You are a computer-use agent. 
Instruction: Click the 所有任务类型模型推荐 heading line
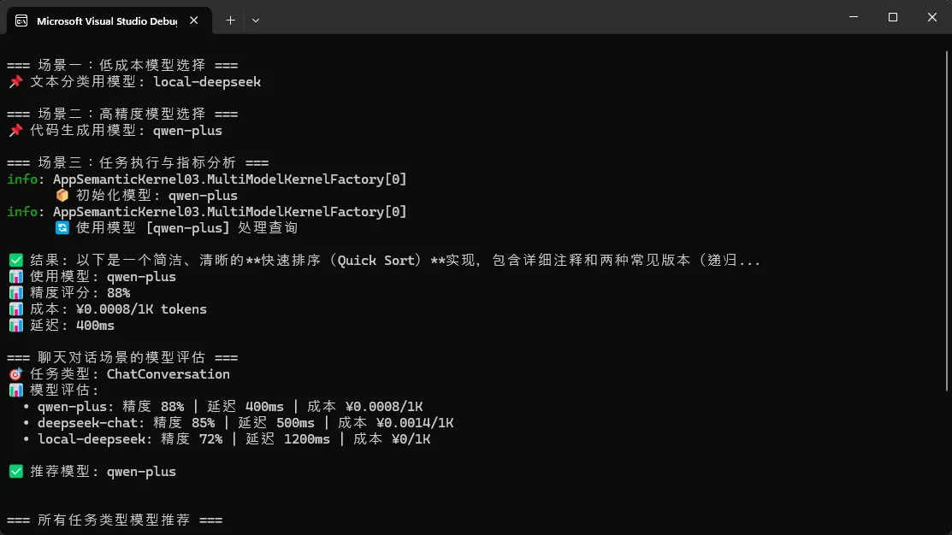[x=115, y=520]
